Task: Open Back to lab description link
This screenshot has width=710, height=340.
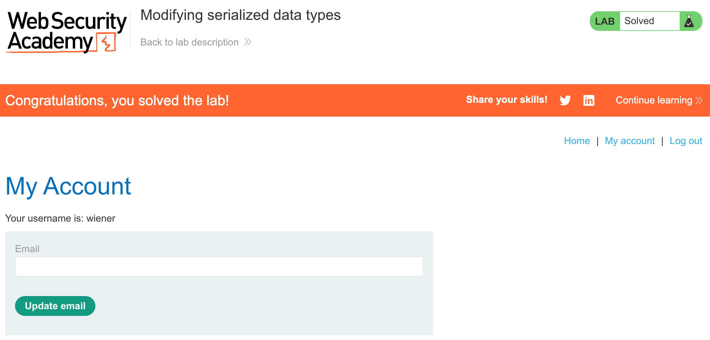Action: click(x=190, y=42)
